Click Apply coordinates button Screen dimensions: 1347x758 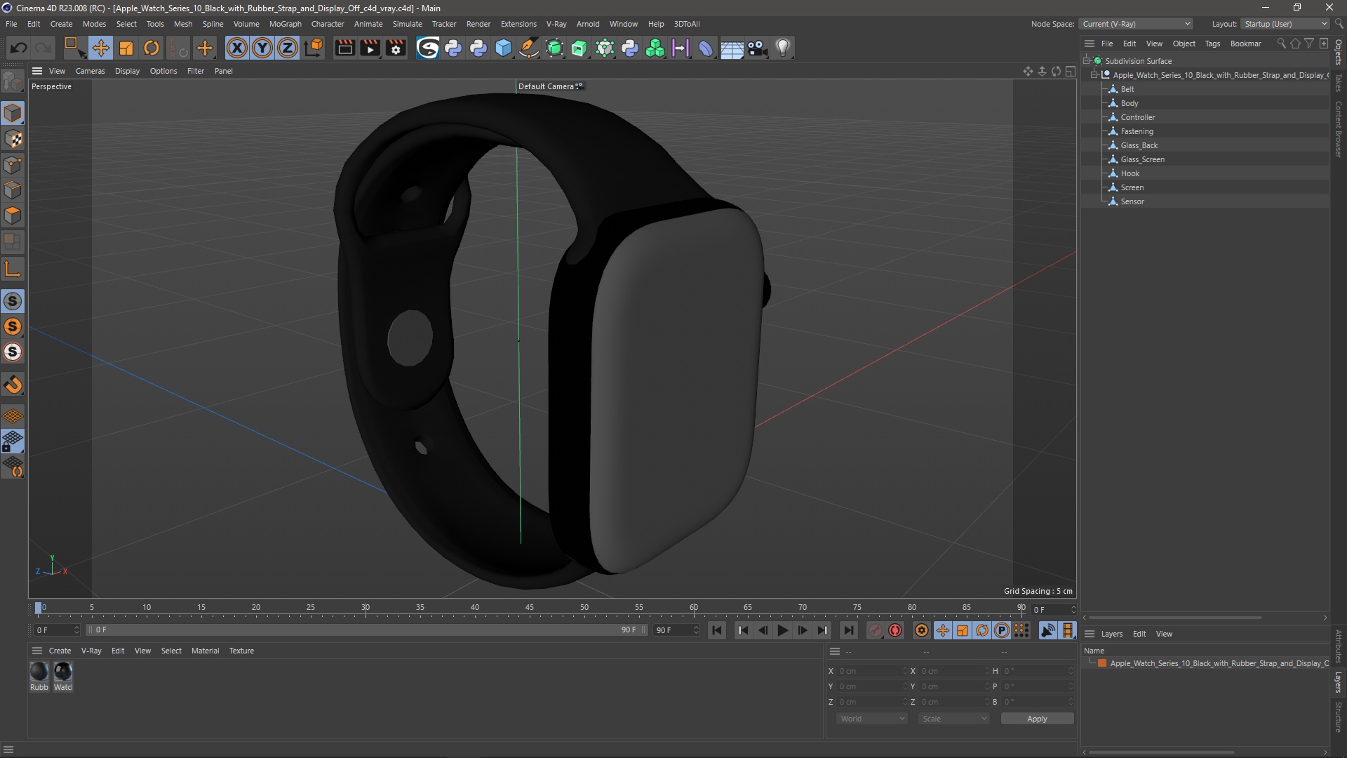pos(1037,719)
